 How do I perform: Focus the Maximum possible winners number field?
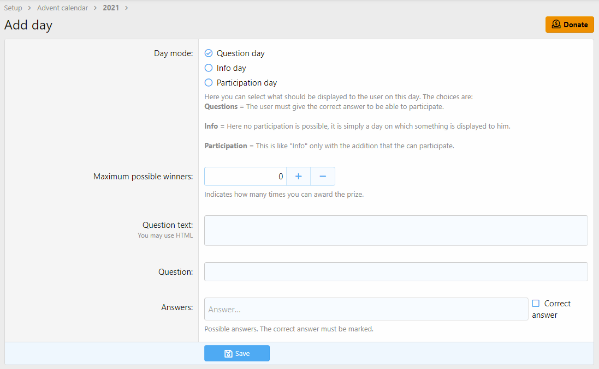[245, 177]
